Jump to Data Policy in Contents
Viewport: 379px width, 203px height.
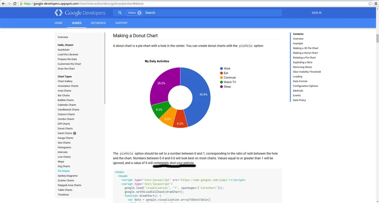[299, 100]
